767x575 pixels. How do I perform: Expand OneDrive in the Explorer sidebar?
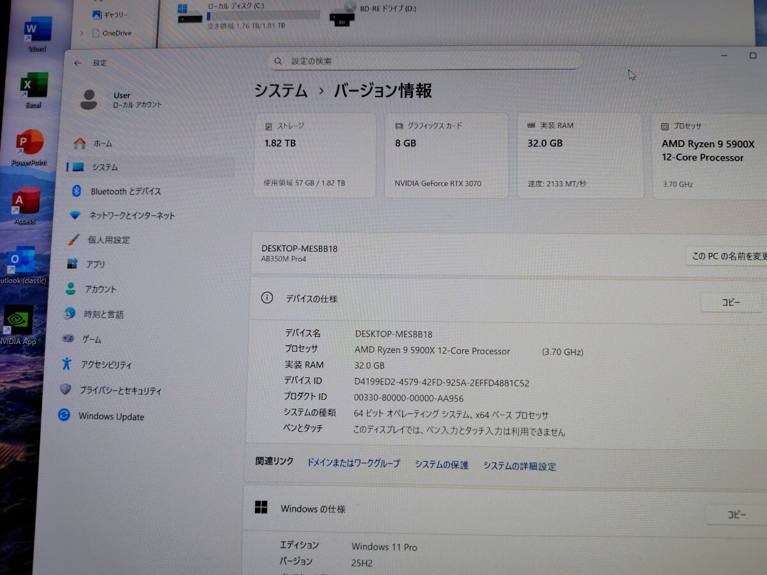tap(81, 33)
